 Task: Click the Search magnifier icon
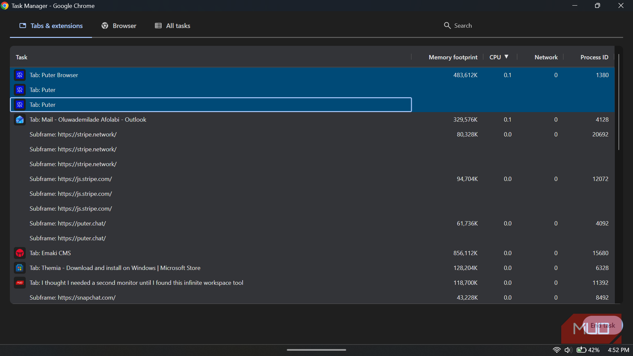[447, 26]
